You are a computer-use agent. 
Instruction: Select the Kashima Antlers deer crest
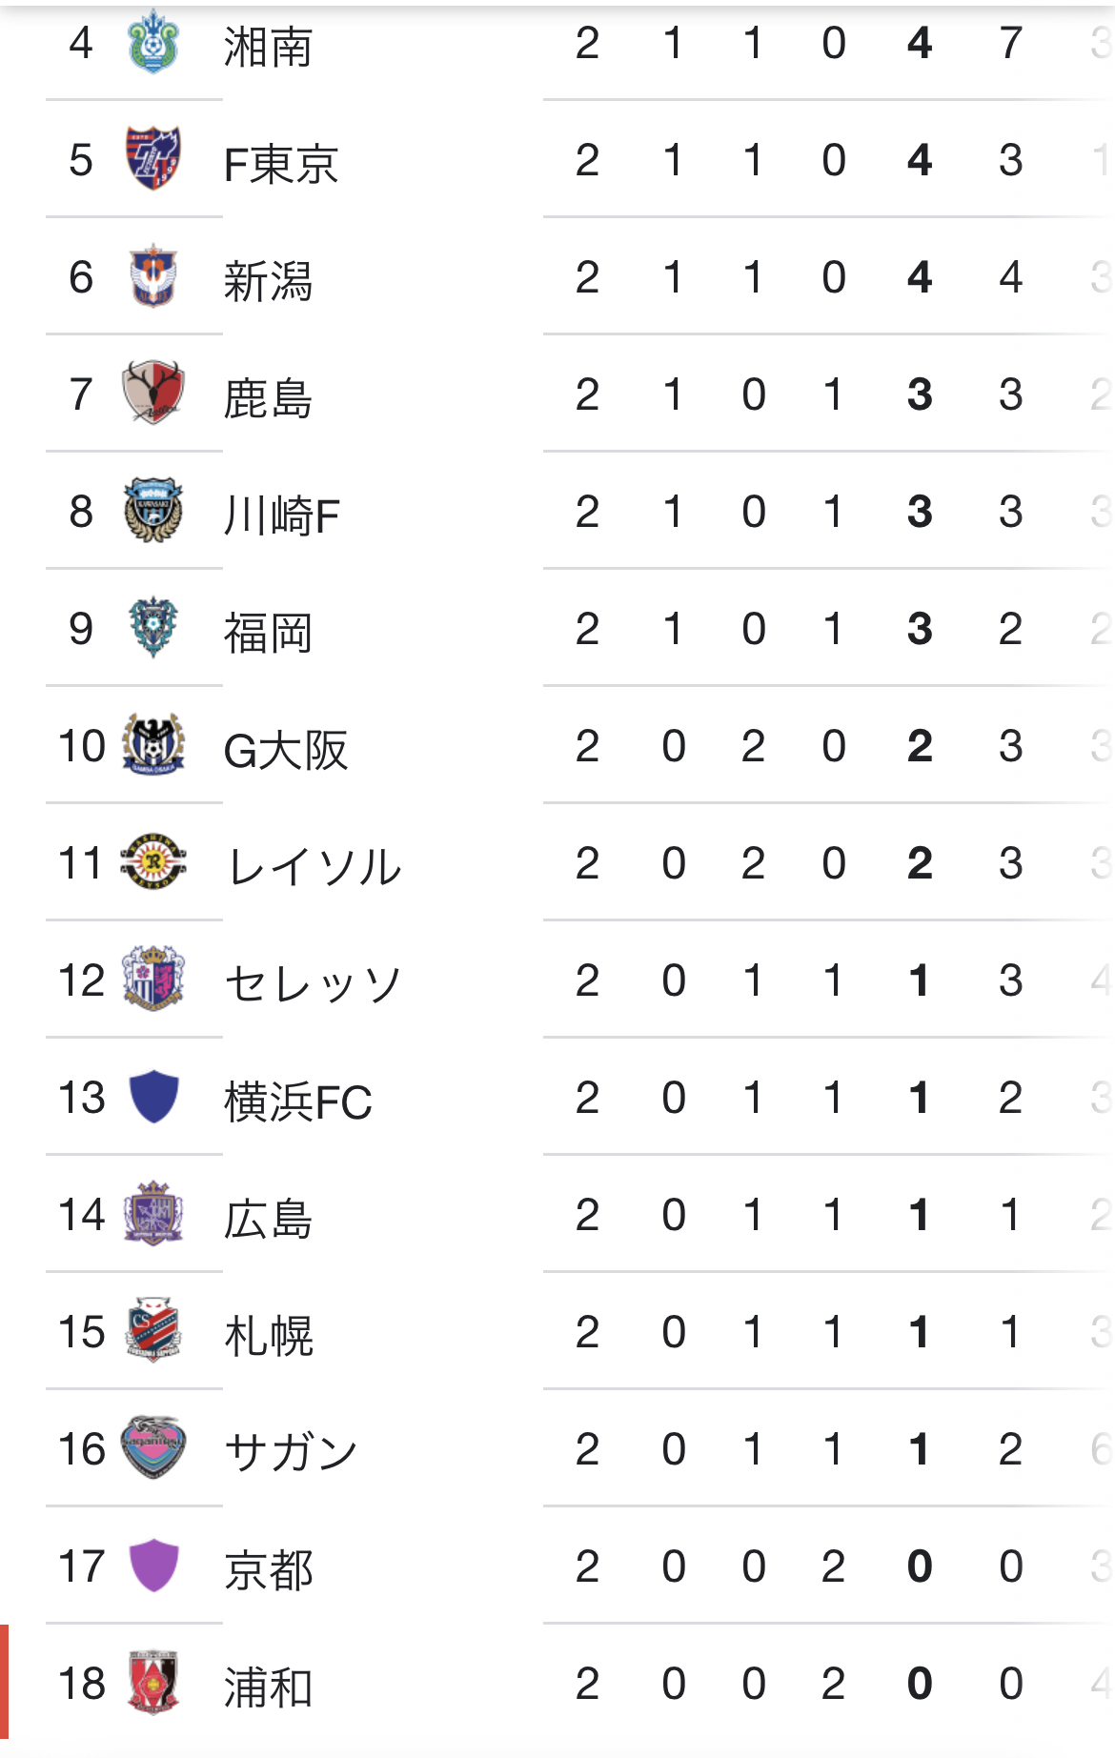[x=152, y=393]
